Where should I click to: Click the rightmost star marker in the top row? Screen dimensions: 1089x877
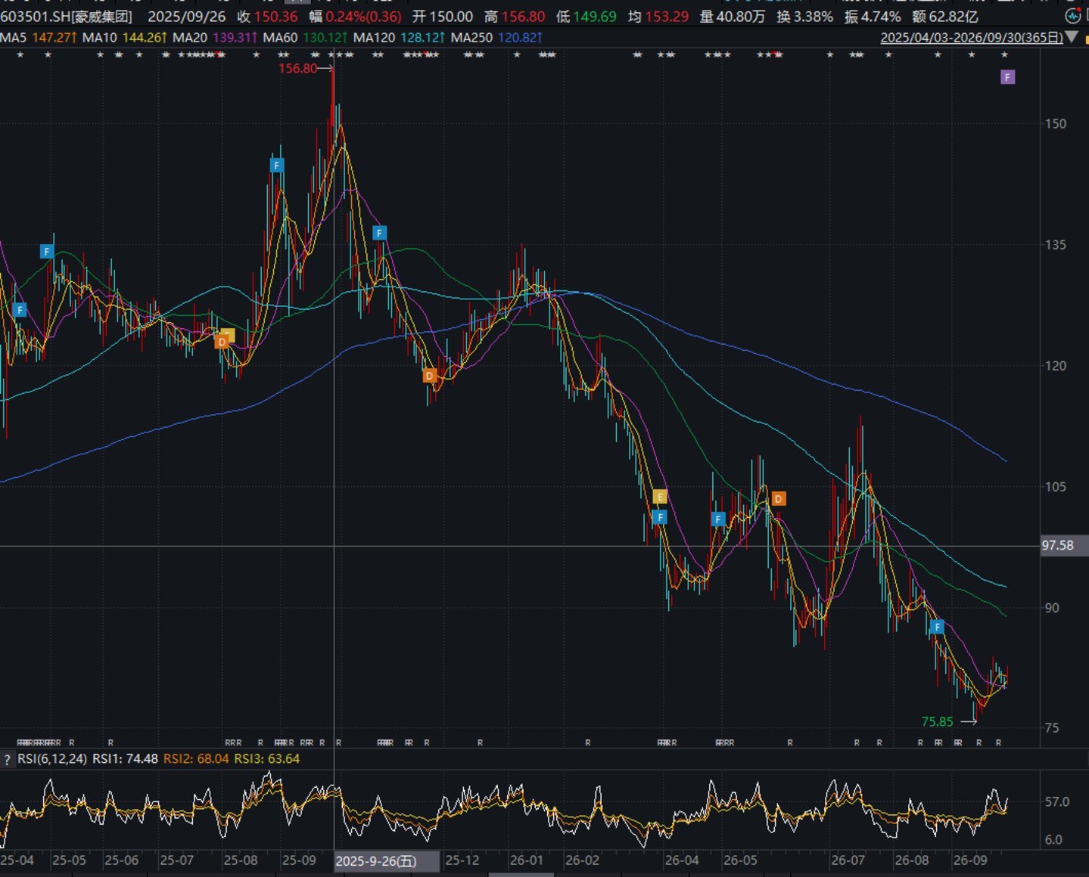(1004, 54)
